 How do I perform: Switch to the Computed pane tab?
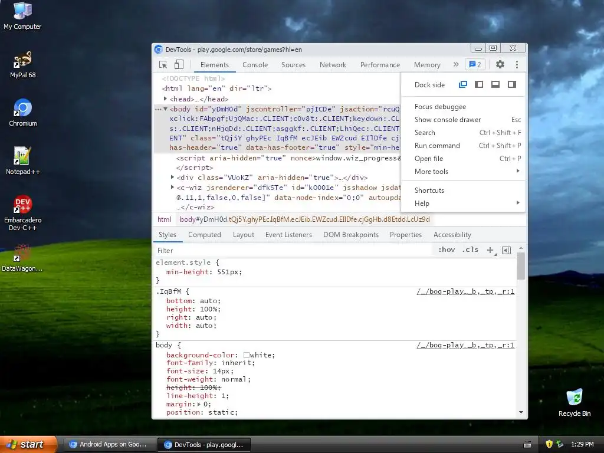[x=205, y=235]
